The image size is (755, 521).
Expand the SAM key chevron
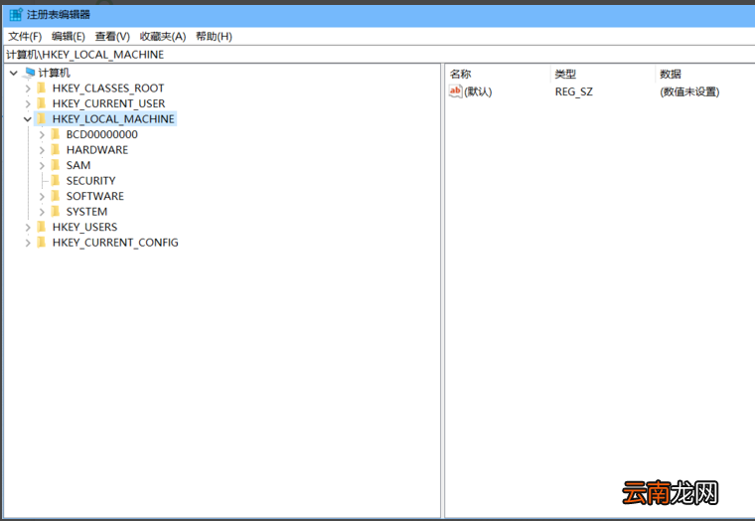click(42, 166)
